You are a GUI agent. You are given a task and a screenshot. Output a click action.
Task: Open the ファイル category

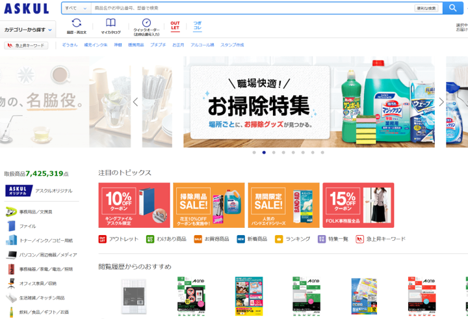click(21, 226)
